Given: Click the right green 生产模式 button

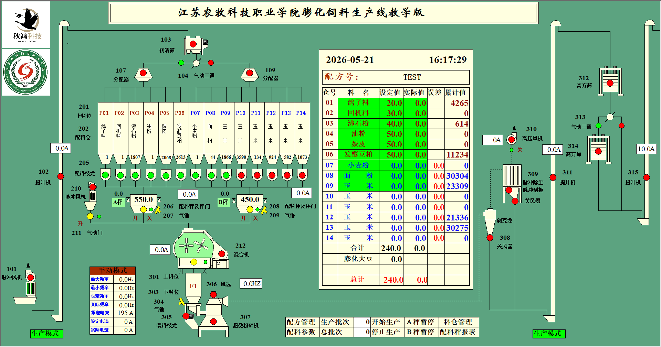Looking at the screenshot, I should [549, 334].
